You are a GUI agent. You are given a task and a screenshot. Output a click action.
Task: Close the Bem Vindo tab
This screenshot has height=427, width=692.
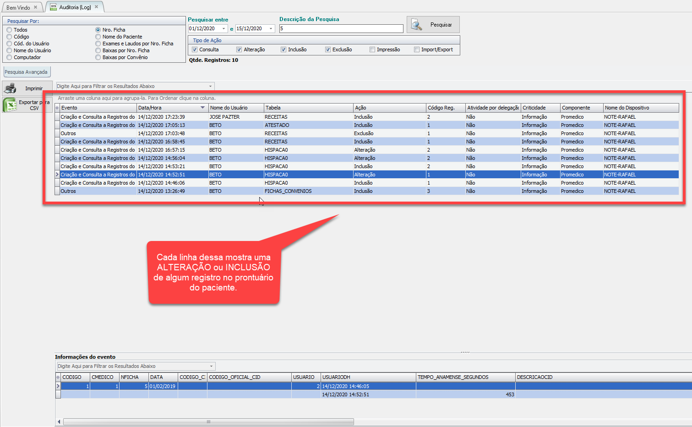pyautogui.click(x=35, y=7)
